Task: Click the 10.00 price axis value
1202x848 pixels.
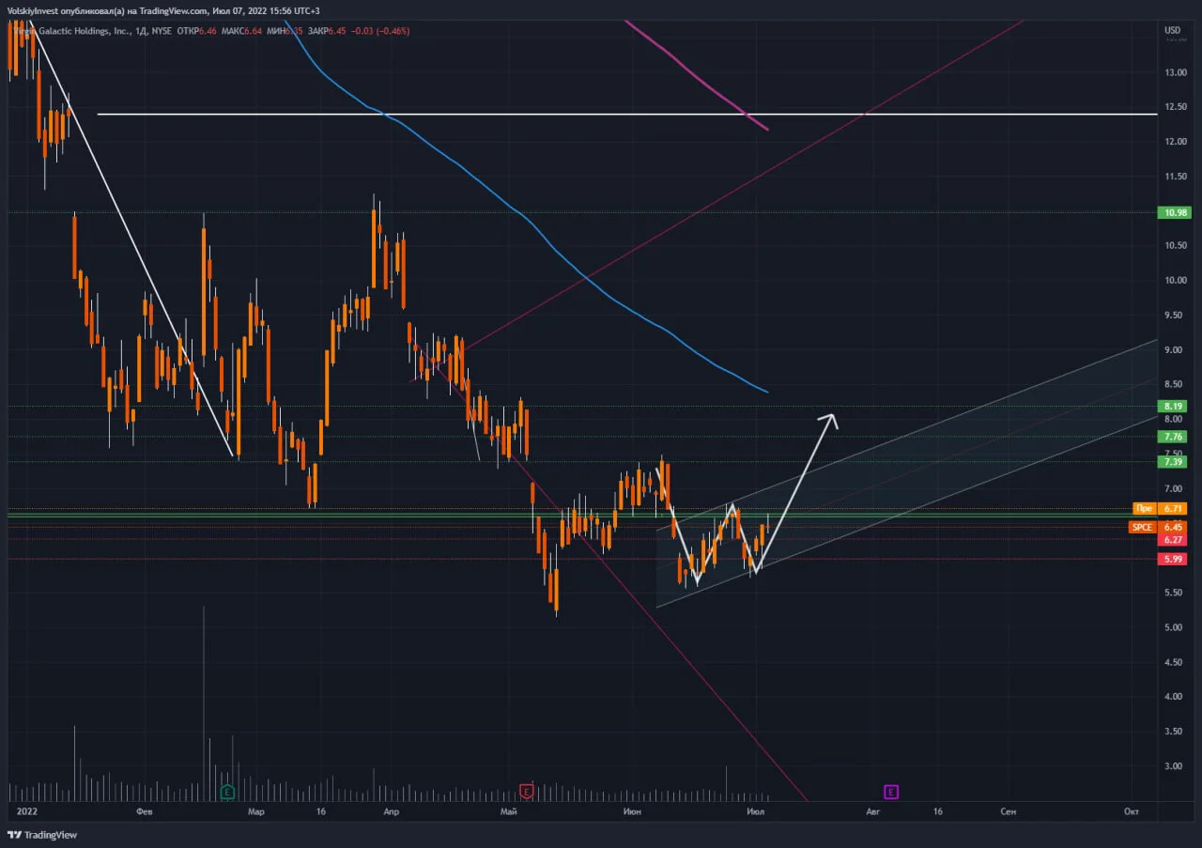Action: 1176,280
